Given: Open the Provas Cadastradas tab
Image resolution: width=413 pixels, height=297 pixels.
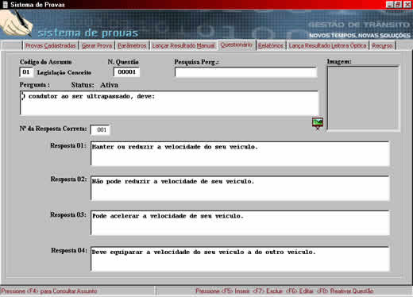Looking at the screenshot, I should pyautogui.click(x=50, y=46).
